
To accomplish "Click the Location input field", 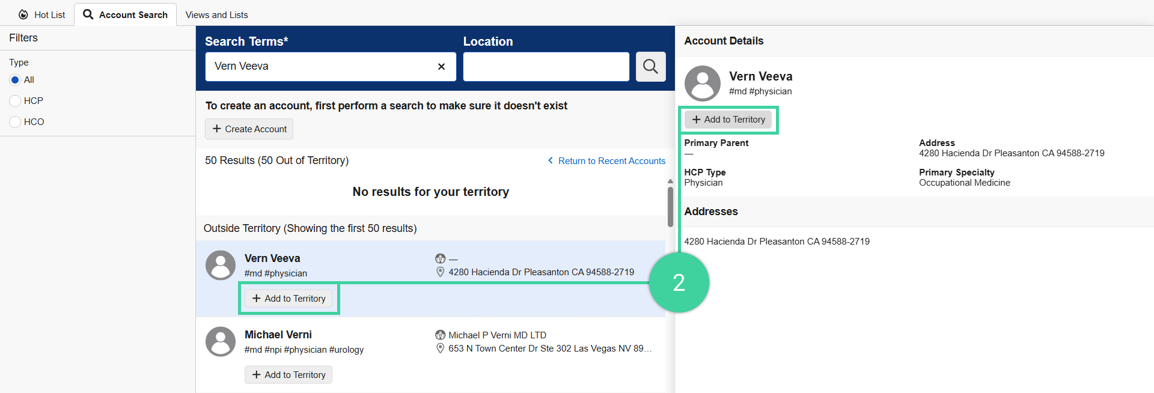I will pyautogui.click(x=546, y=67).
